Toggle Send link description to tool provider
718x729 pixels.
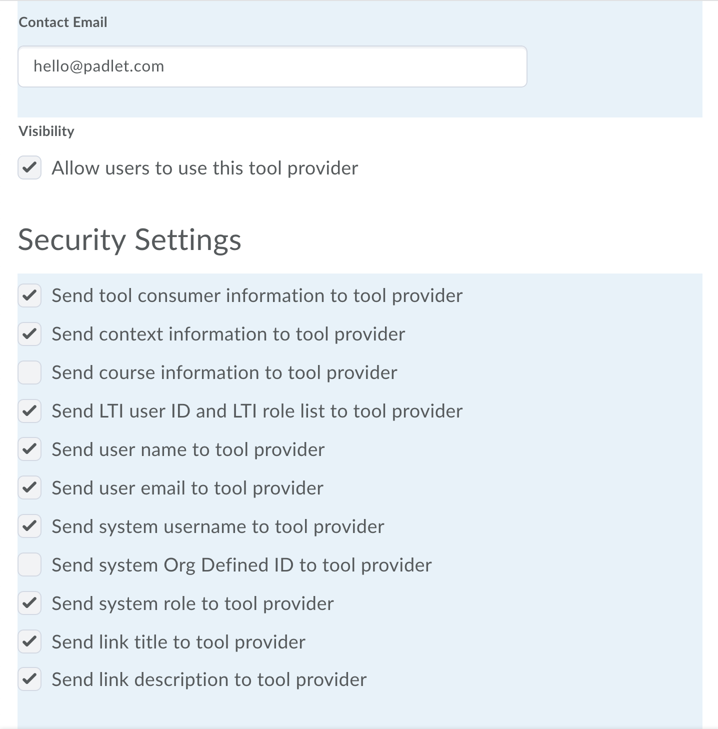(x=29, y=679)
